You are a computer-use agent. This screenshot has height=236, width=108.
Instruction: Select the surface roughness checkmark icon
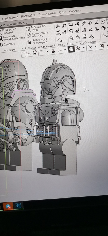[x=90, y=29]
